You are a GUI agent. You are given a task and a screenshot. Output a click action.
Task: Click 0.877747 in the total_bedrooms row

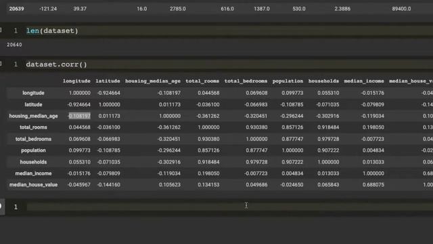coord(292,139)
